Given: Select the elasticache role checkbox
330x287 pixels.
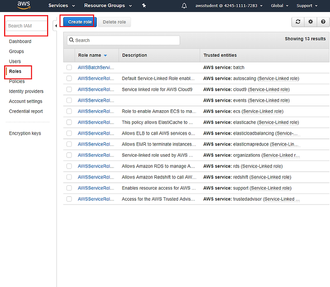Looking at the screenshot, I should pyautogui.click(x=69, y=122).
